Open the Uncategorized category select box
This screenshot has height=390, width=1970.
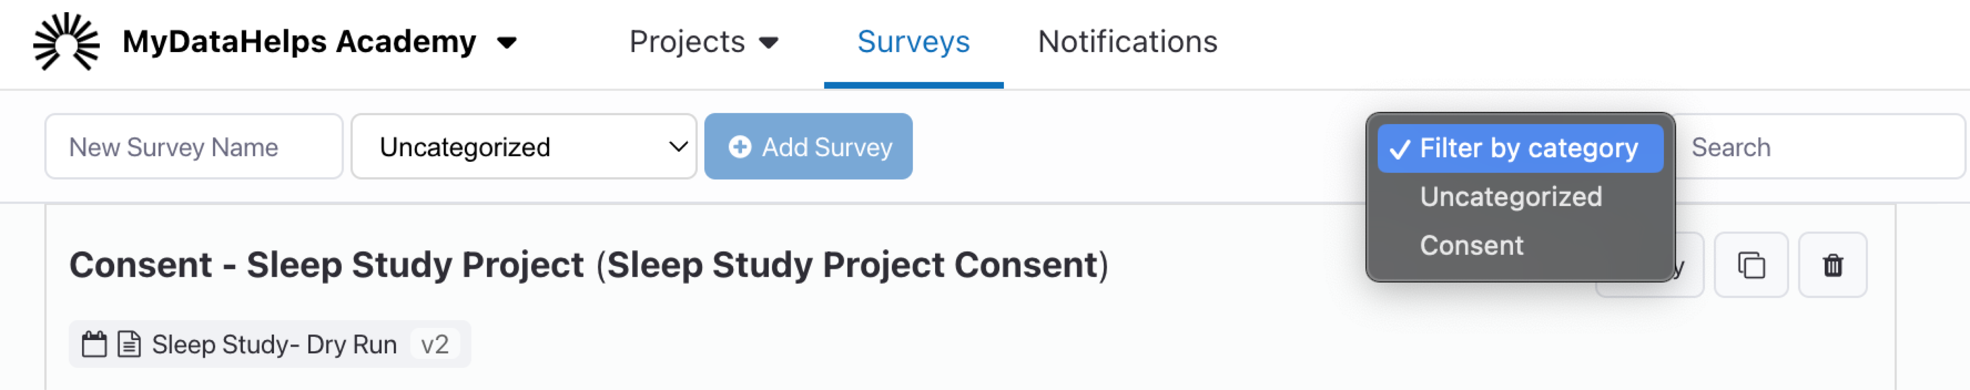click(523, 146)
